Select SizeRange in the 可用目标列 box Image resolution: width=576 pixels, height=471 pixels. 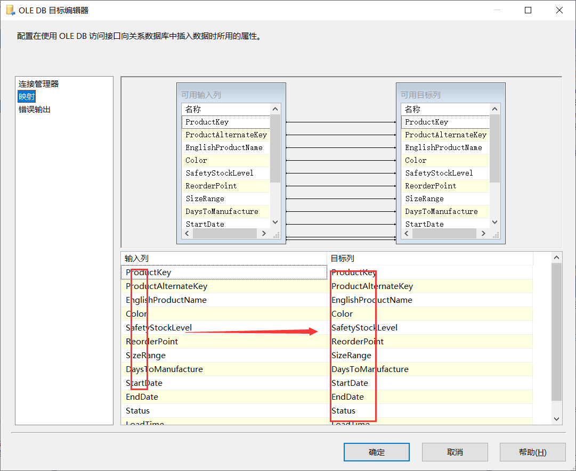tap(445, 199)
